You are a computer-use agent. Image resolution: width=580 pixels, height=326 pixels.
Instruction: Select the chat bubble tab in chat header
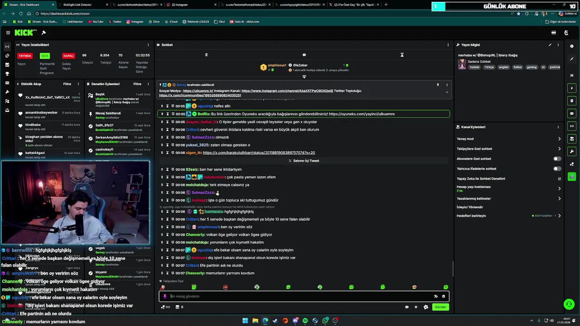(x=304, y=55)
